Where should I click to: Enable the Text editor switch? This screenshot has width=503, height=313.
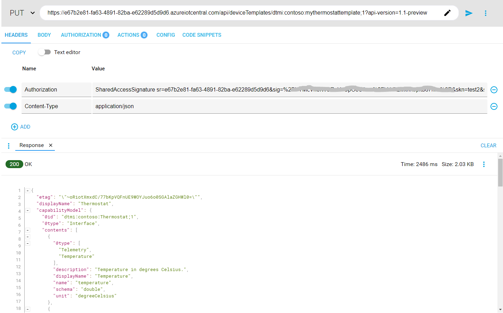coord(44,52)
